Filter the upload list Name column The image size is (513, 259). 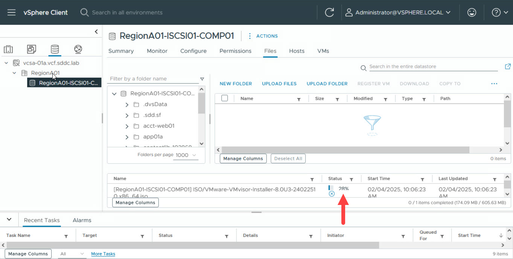pos(312,179)
